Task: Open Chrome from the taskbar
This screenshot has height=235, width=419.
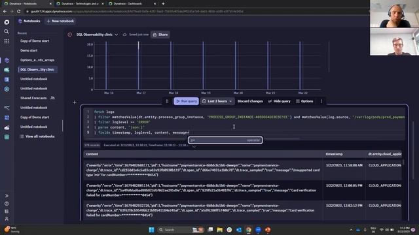Action: pos(249,230)
